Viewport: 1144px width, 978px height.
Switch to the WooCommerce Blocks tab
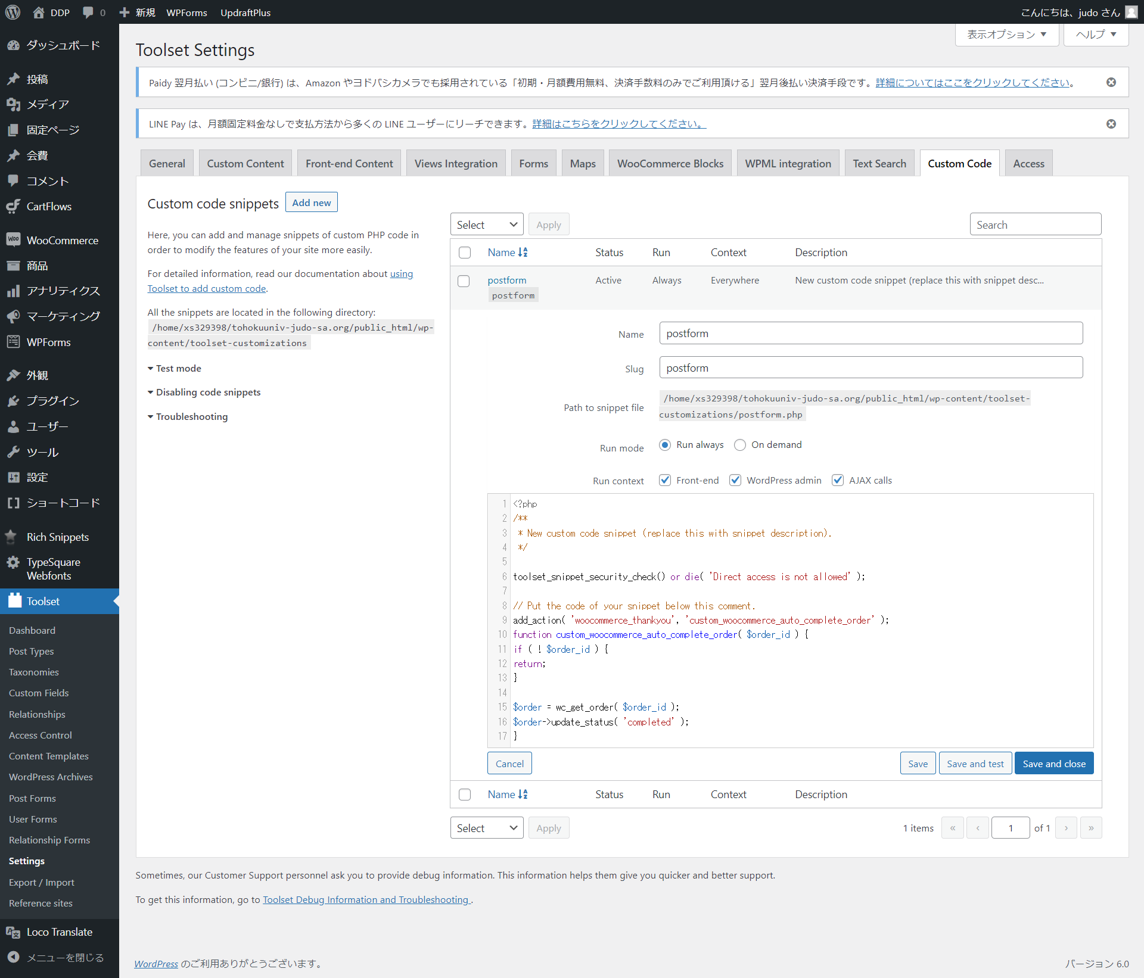670,163
